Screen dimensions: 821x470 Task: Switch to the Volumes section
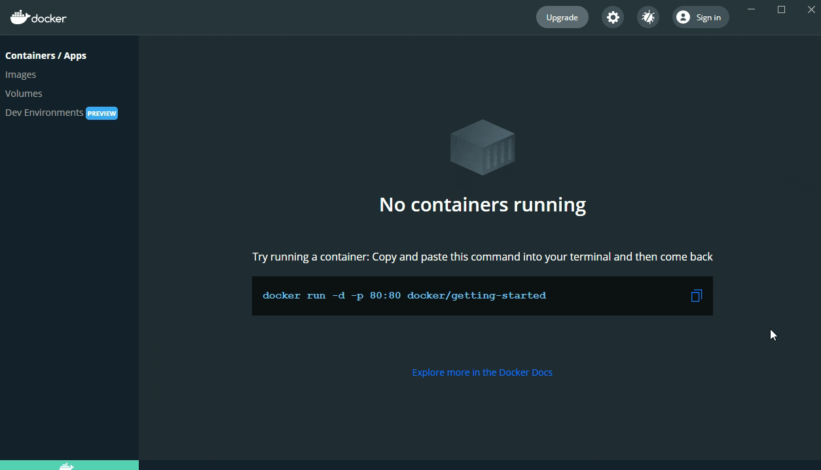pos(24,94)
